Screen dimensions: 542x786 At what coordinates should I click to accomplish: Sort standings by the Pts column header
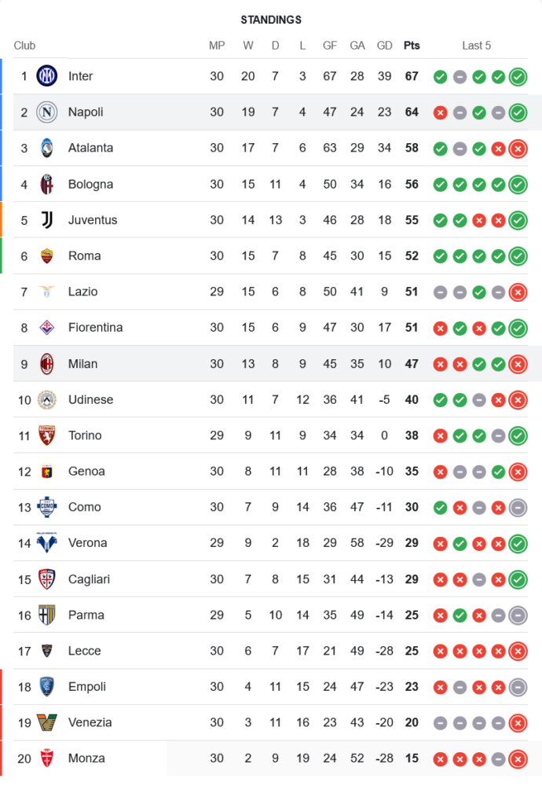click(412, 46)
